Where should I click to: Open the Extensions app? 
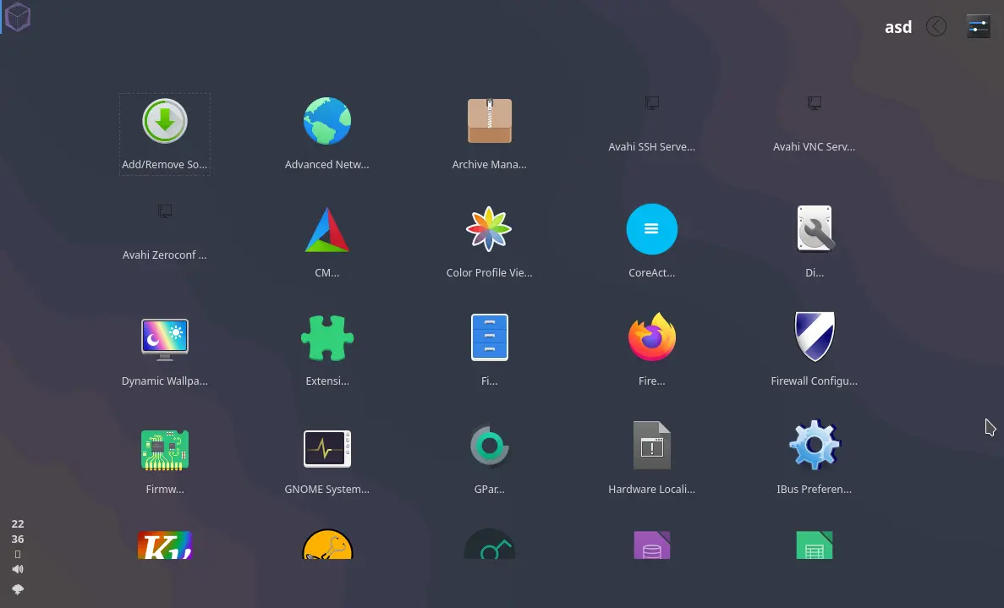pos(327,337)
